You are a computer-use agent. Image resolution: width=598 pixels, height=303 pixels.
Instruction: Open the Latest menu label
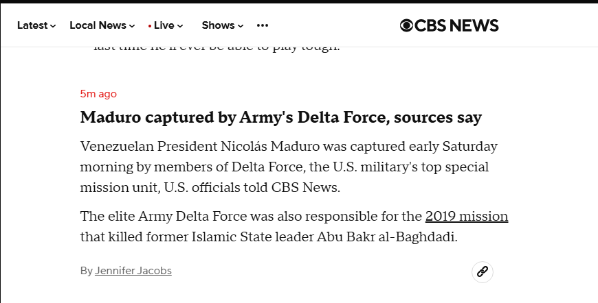pos(32,25)
